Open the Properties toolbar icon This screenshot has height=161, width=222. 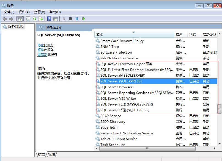click(28, 19)
